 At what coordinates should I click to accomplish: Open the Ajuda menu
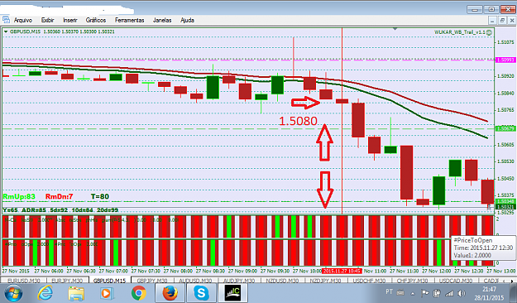(x=187, y=20)
